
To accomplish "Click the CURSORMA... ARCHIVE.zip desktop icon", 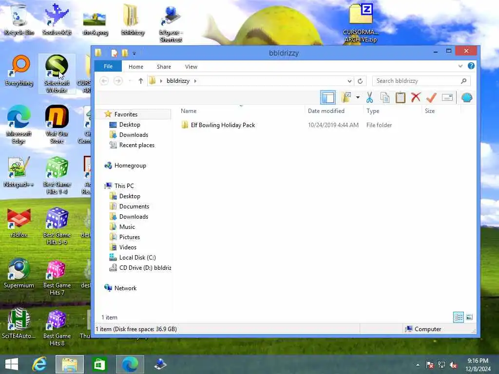I will click(x=361, y=23).
